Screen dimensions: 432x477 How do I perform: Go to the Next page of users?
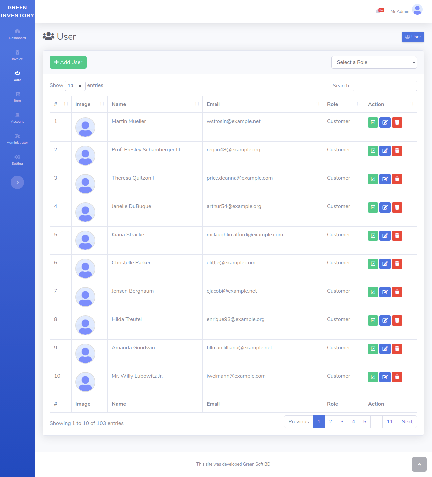tap(407, 422)
